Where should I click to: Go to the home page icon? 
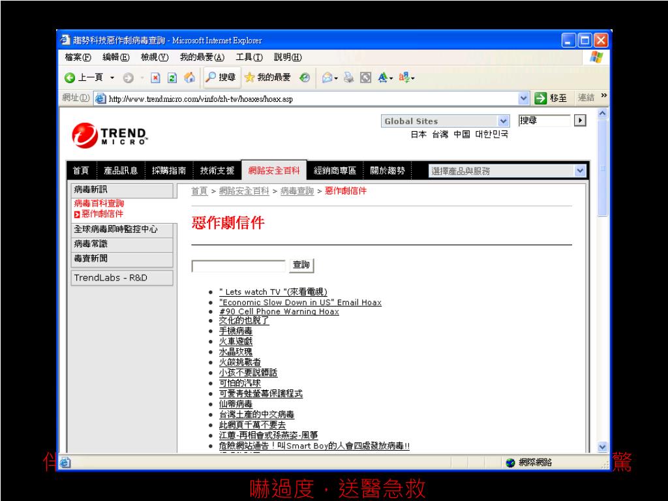click(189, 78)
